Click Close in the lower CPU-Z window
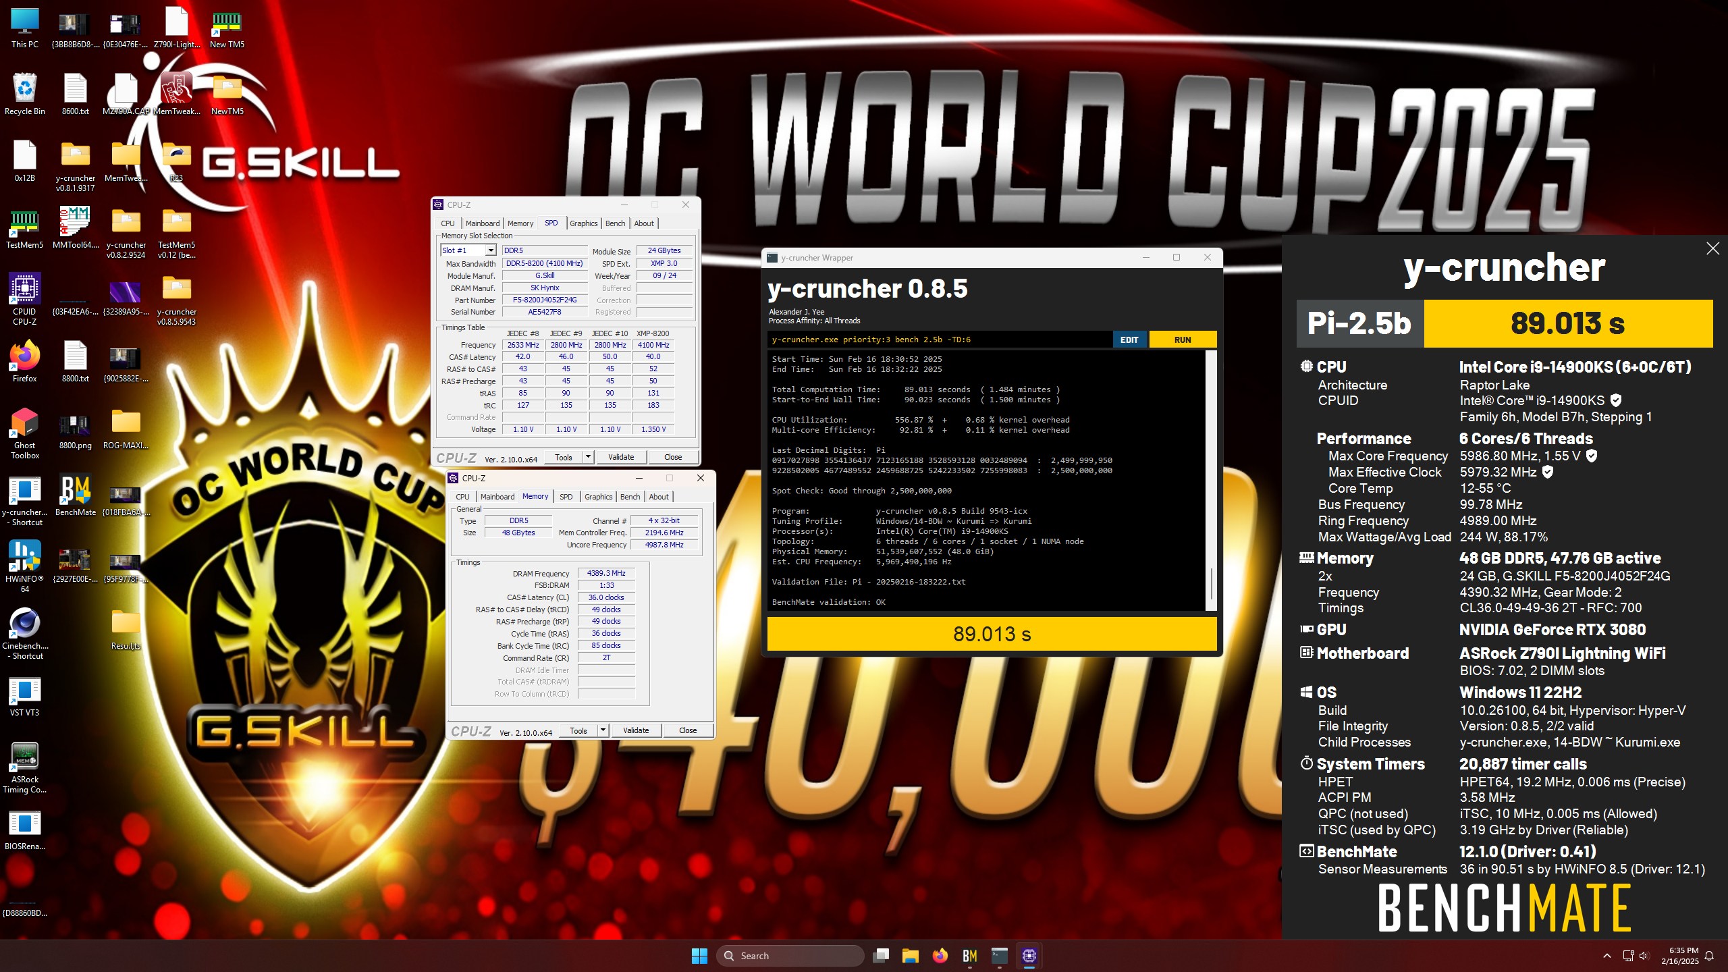The height and width of the screenshot is (972, 1728). (688, 730)
